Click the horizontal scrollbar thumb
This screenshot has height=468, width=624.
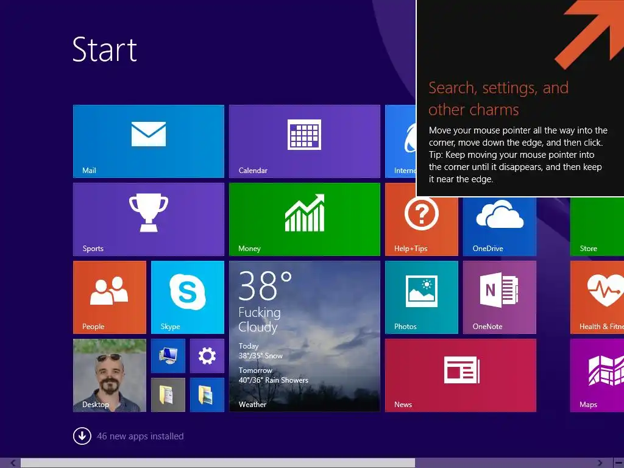pos(218,463)
